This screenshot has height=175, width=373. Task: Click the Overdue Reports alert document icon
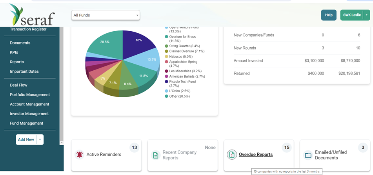232,155
